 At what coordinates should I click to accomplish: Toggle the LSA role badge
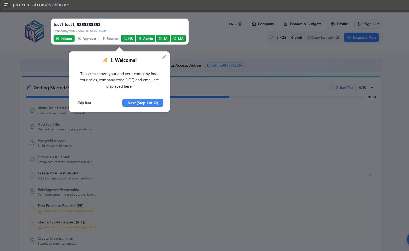[178, 38]
